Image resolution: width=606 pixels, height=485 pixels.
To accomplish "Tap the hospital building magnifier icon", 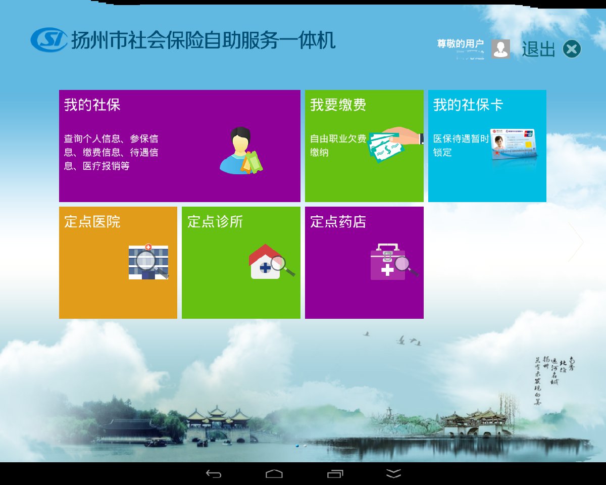I will tap(148, 262).
